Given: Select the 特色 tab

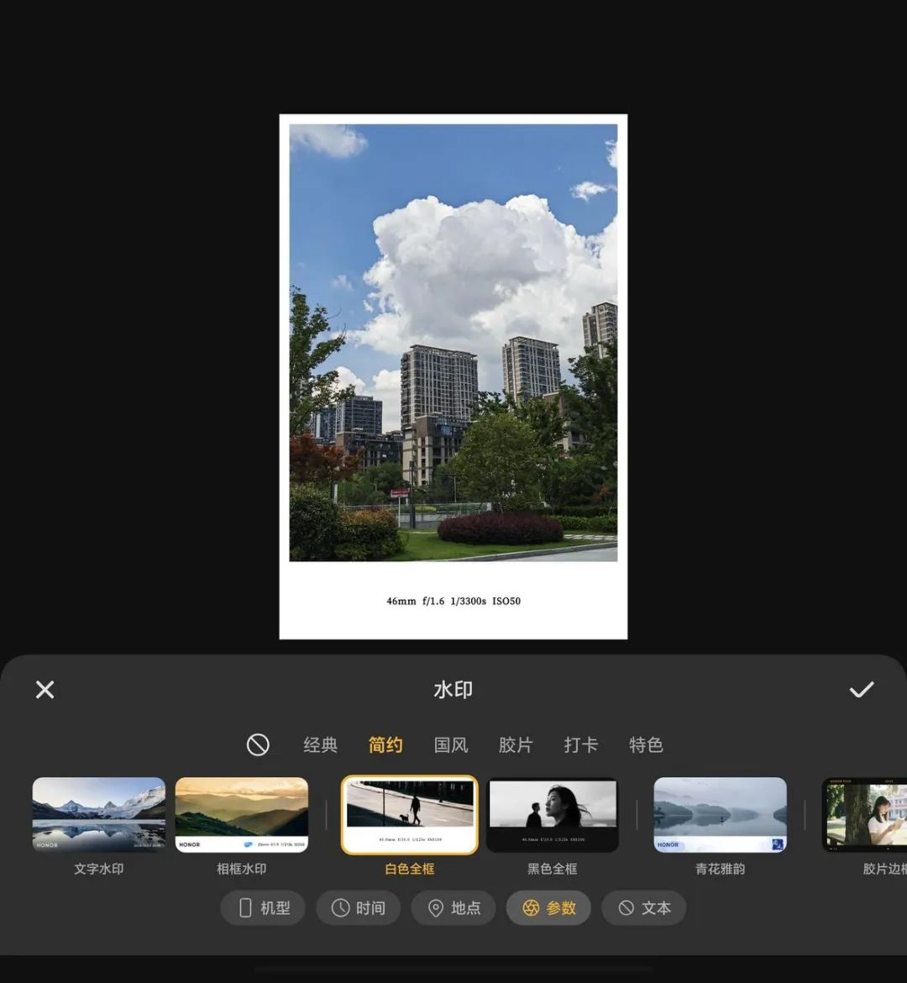Looking at the screenshot, I should [647, 744].
